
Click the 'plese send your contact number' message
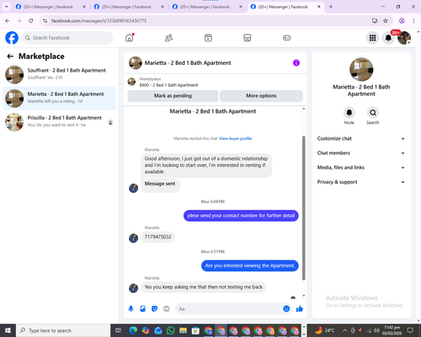pos(241,216)
